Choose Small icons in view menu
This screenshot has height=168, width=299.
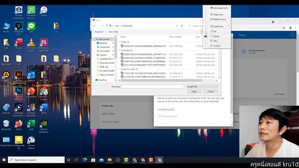click(x=217, y=26)
